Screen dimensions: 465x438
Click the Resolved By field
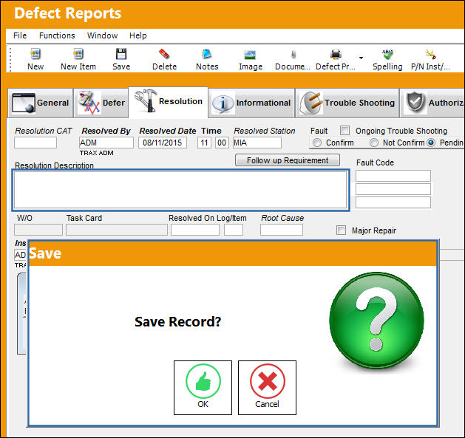click(106, 143)
